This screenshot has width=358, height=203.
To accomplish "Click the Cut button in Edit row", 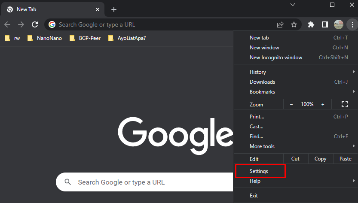I will click(x=296, y=159).
